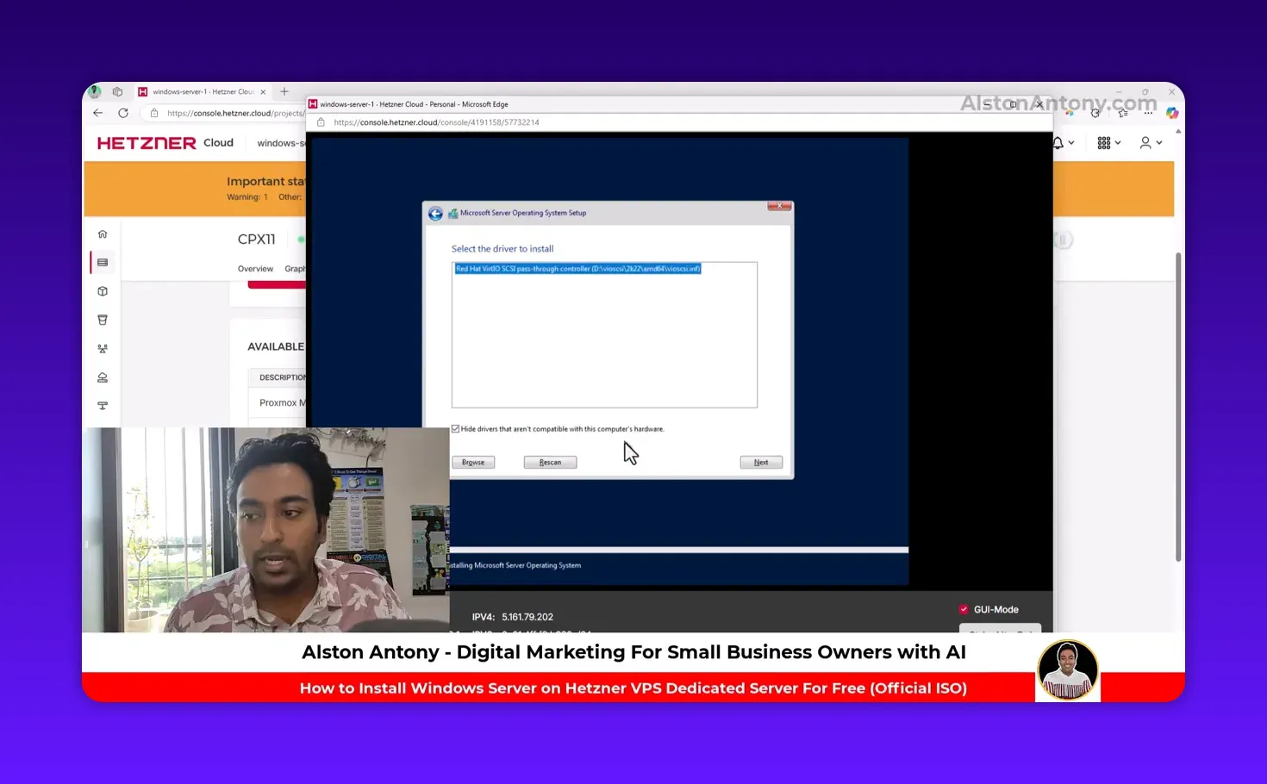Select the bucket storage icon in sidebar
Viewport: 1267px width, 784px height.
point(103,320)
